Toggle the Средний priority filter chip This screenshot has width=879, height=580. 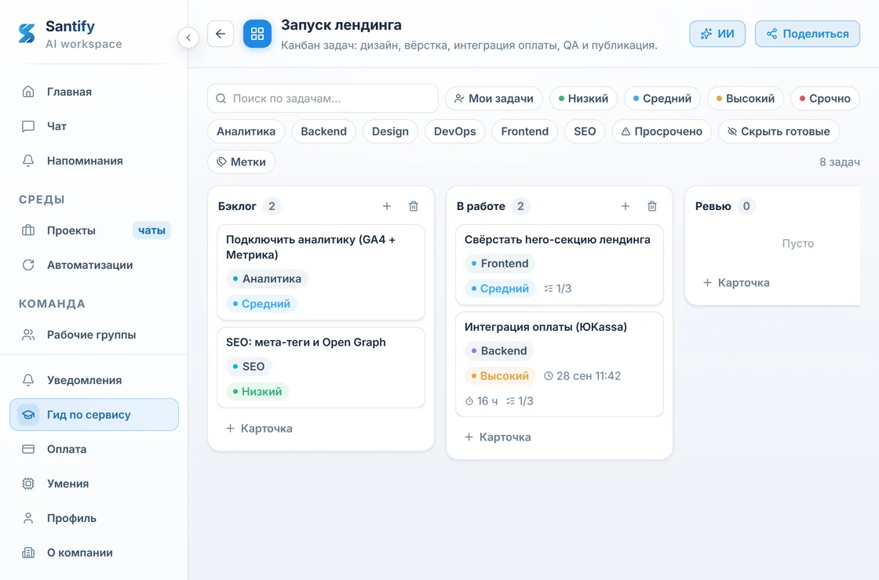pyautogui.click(x=662, y=99)
